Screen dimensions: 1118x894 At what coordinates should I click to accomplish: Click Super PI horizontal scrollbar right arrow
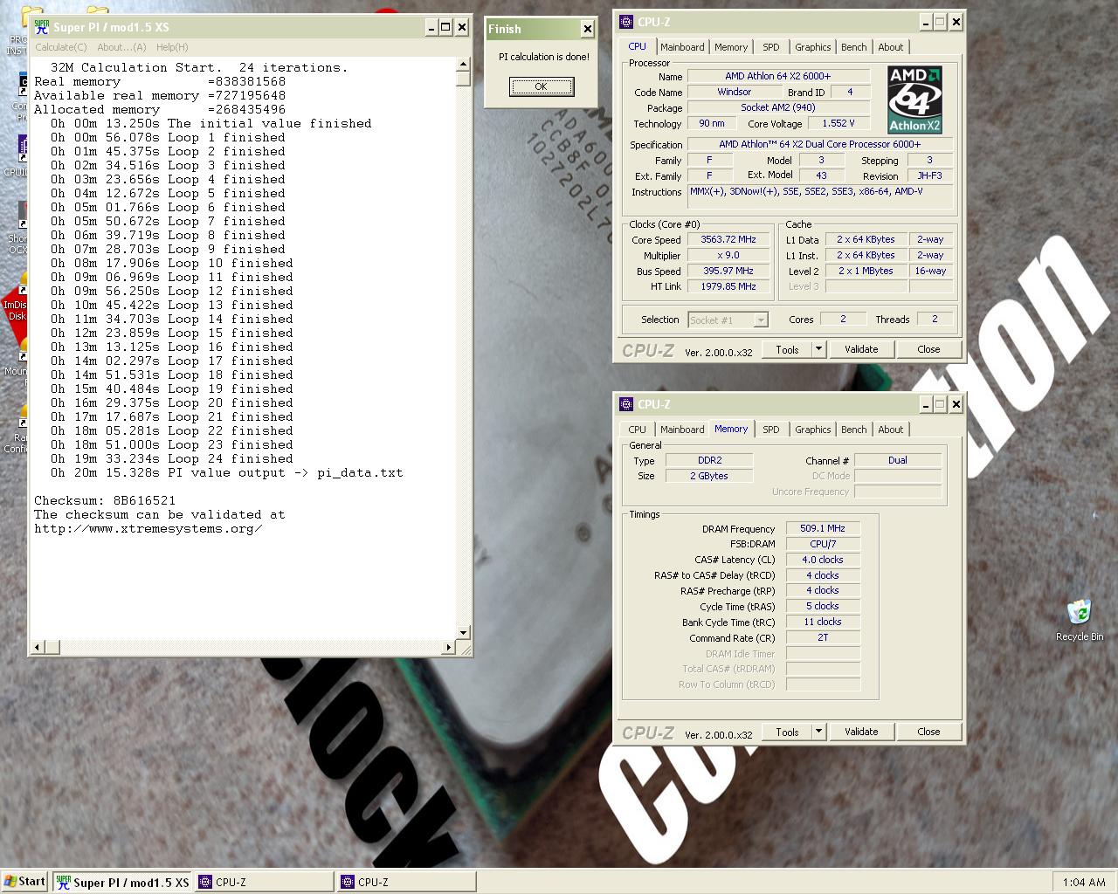point(449,647)
